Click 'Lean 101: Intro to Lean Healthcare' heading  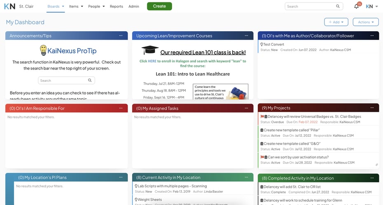pos(193,74)
